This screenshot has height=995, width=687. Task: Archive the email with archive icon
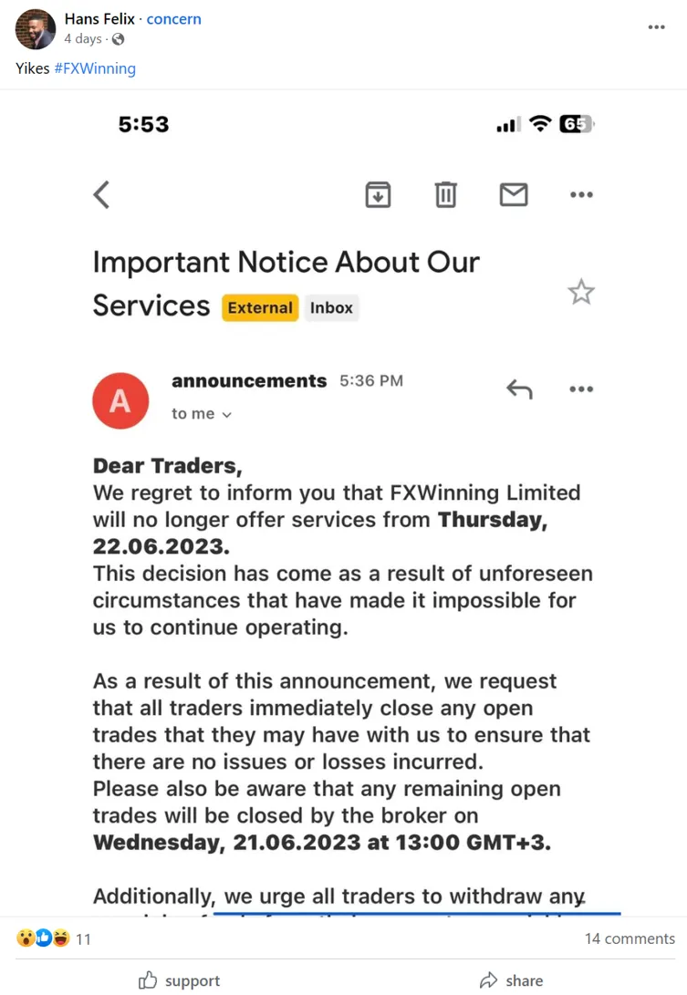point(378,194)
